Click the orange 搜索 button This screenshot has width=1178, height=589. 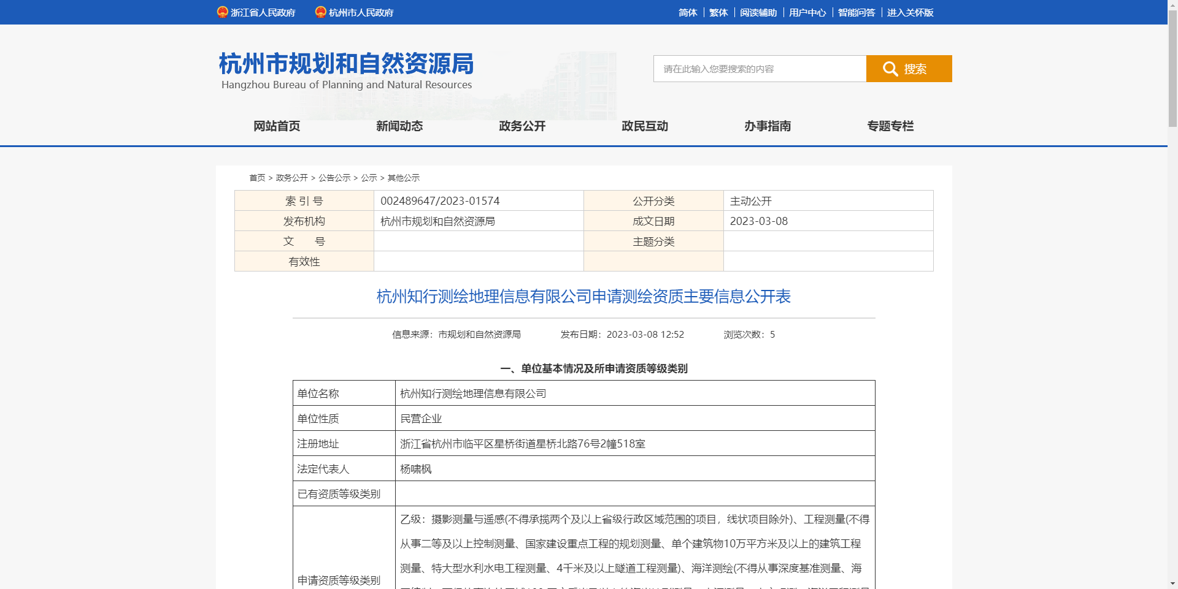909,69
